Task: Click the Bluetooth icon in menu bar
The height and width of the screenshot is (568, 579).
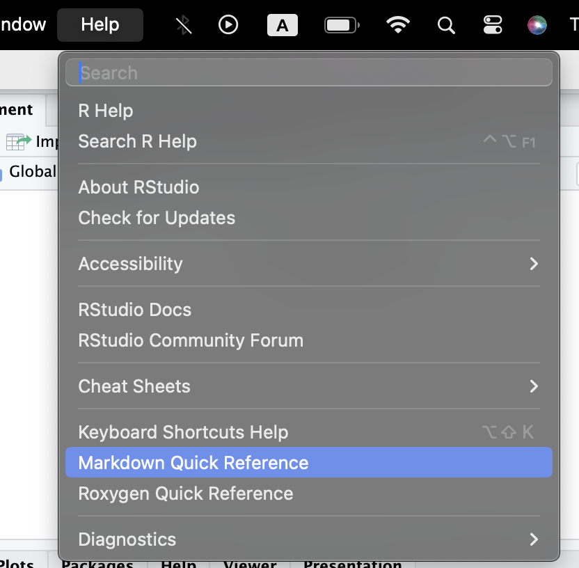Action: coord(184,25)
